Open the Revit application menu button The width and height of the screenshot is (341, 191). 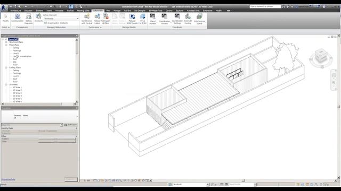(x=4, y=7)
